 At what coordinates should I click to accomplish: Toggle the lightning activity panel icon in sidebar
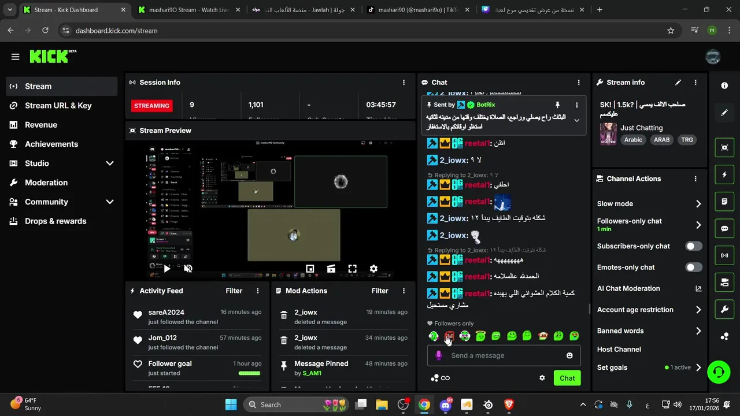724,174
